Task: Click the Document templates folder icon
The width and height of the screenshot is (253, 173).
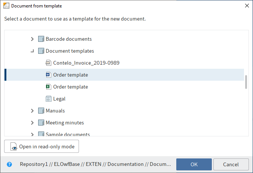Action: click(41, 51)
